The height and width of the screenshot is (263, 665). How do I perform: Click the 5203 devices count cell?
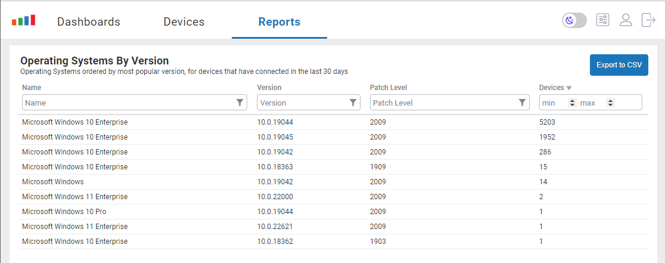(x=547, y=122)
